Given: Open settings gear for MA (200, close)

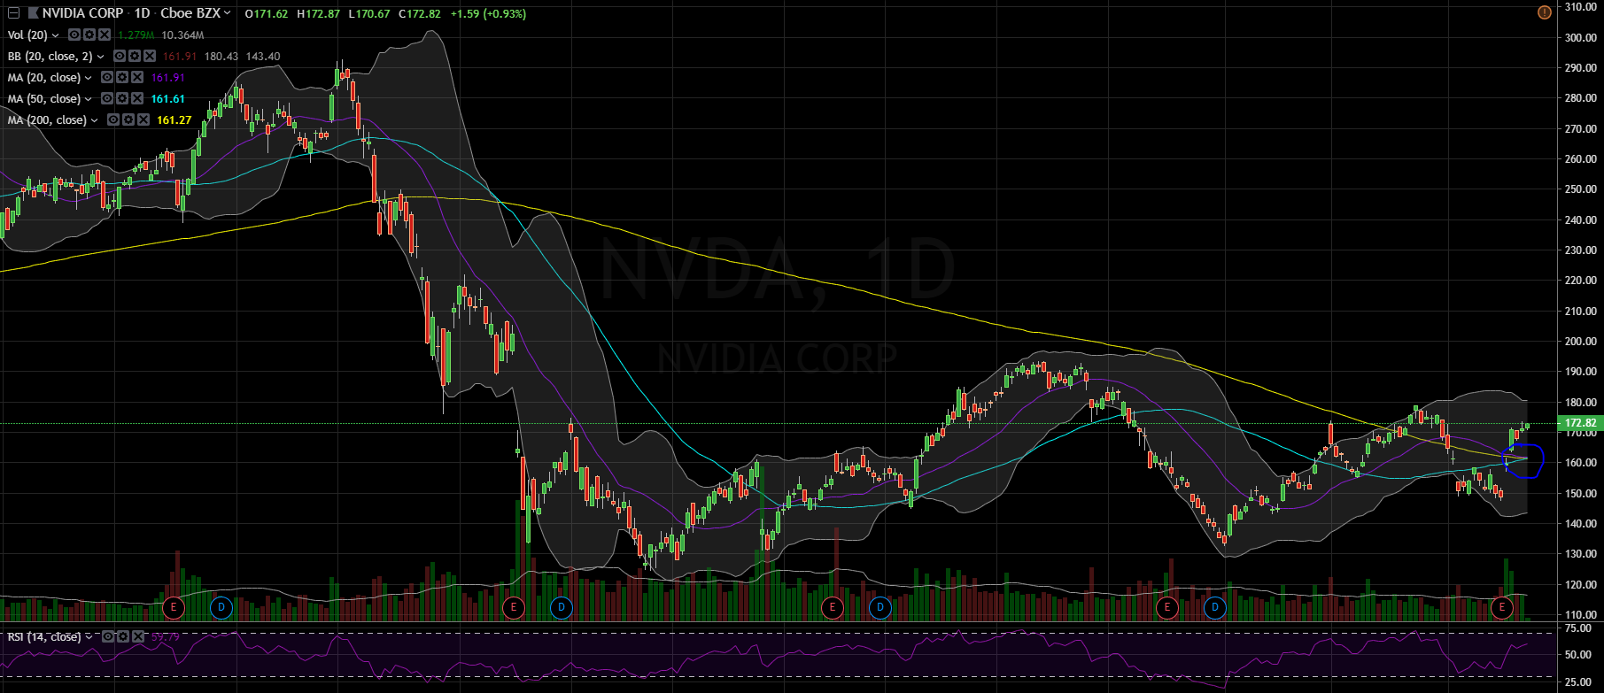Looking at the screenshot, I should click(128, 120).
